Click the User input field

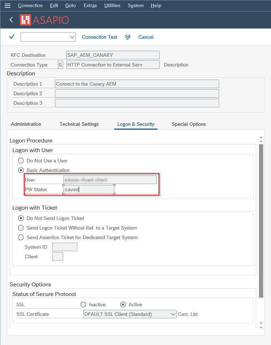click(110, 180)
